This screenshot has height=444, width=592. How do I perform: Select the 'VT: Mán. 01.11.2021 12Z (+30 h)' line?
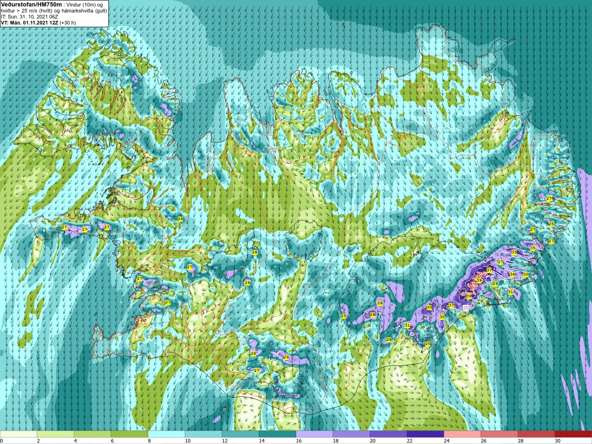(x=38, y=22)
